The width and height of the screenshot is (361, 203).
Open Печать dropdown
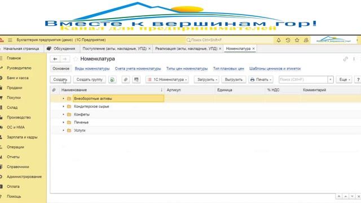[261, 80]
